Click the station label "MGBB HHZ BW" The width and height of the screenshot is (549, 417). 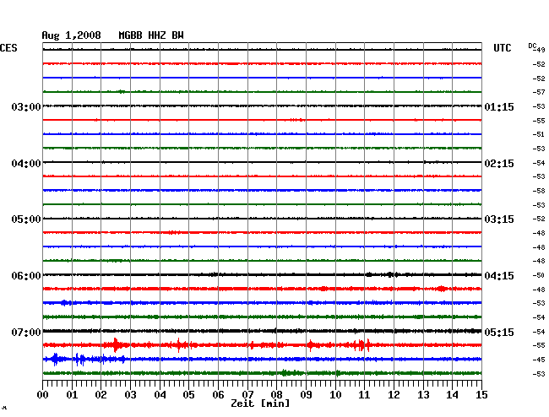(x=151, y=35)
